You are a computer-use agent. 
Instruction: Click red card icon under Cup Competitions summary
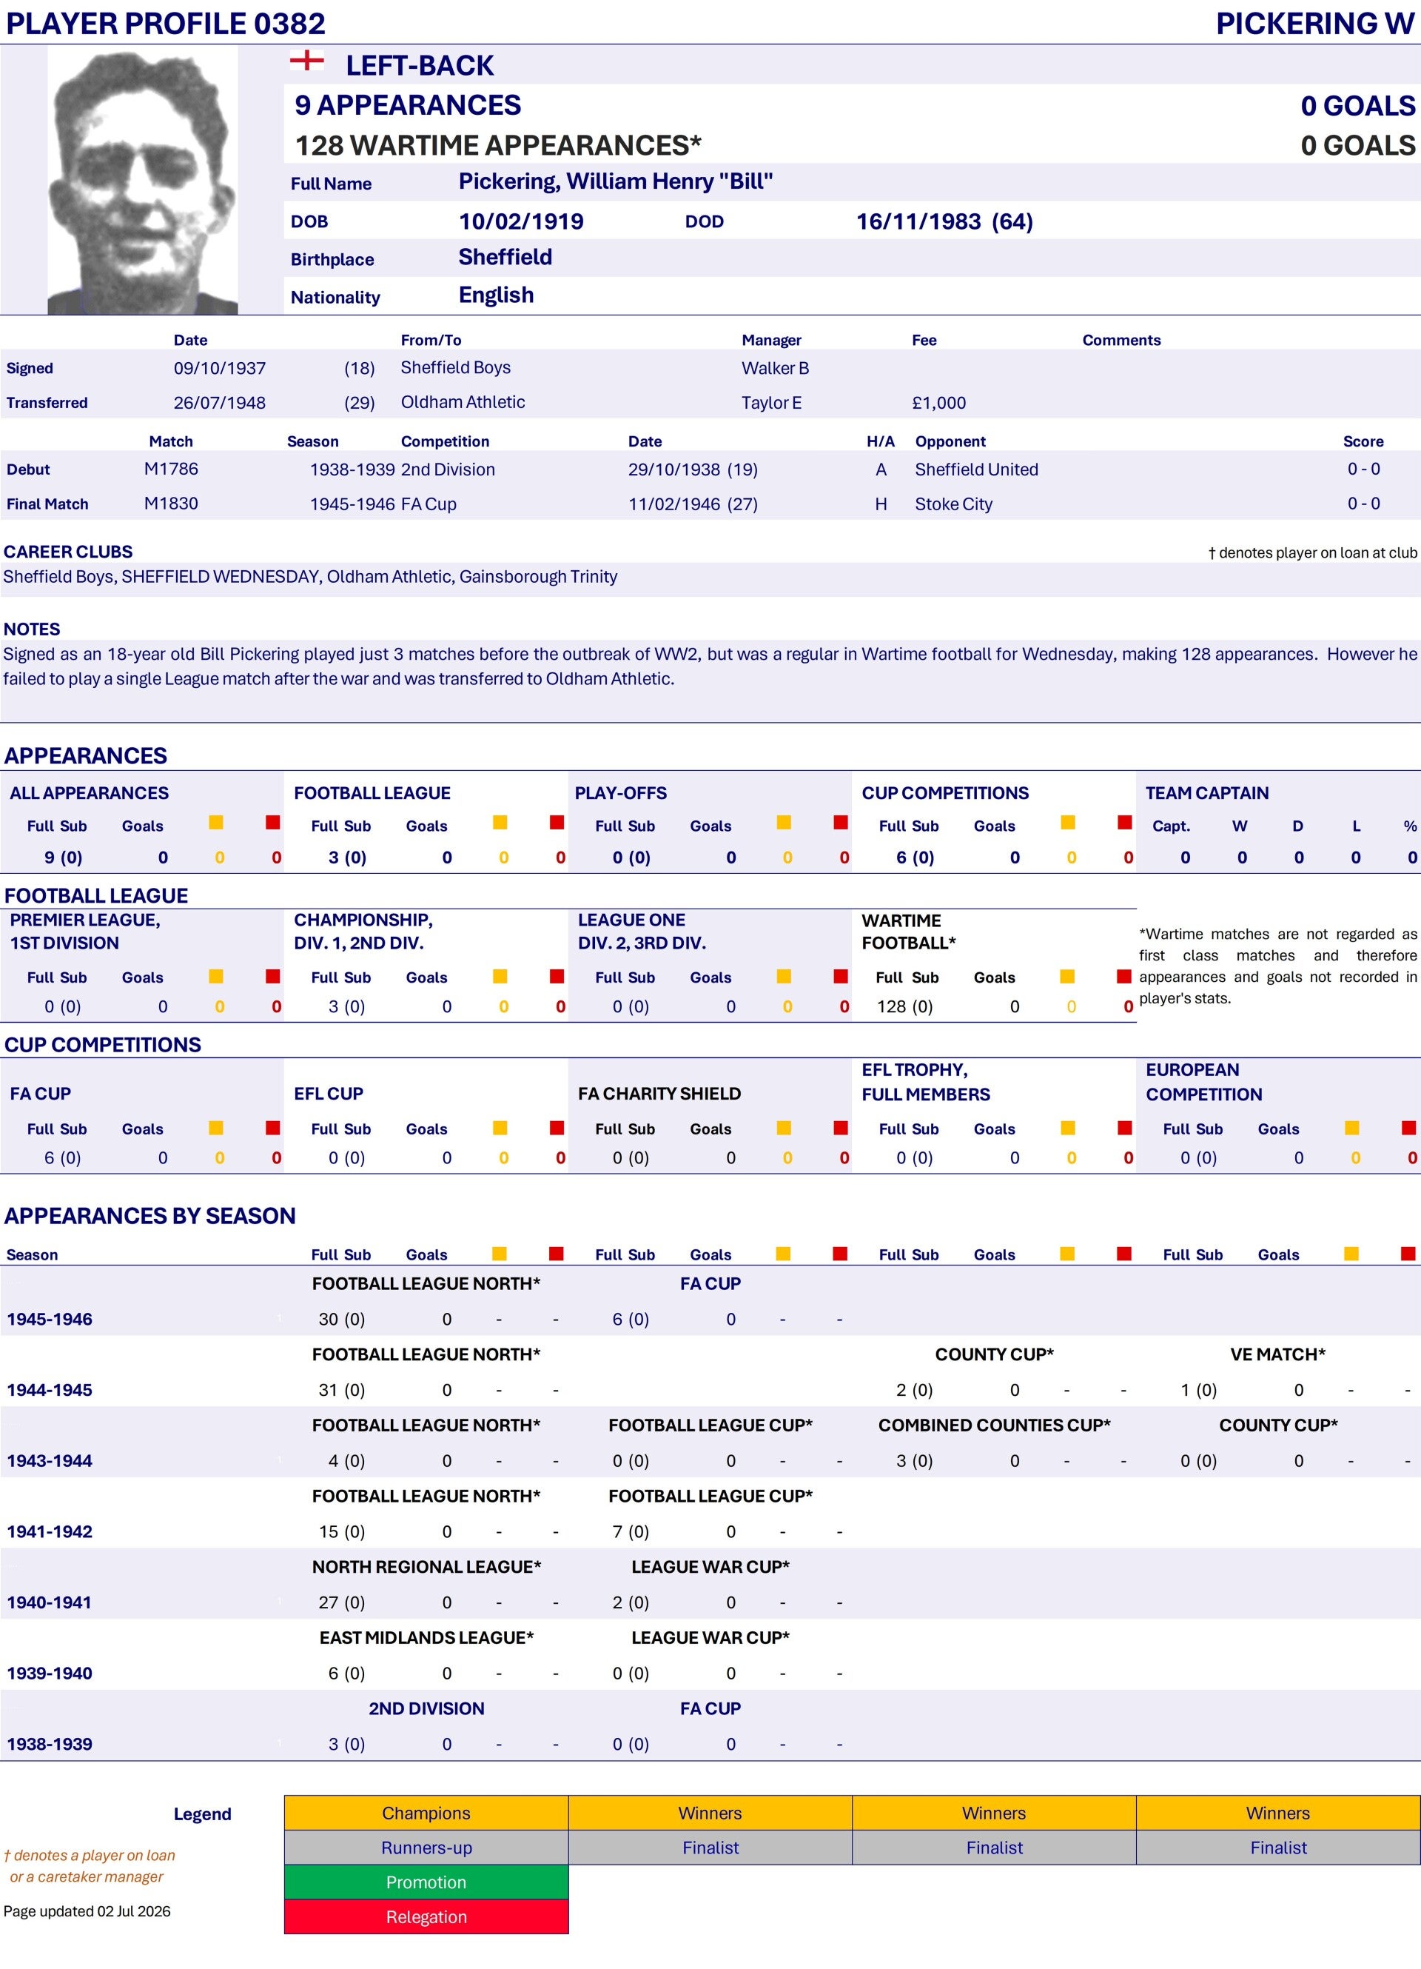(x=1124, y=822)
